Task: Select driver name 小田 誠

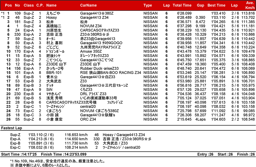Action: [52, 115]
